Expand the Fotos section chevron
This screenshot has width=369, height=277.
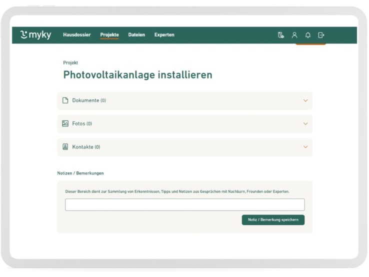305,124
